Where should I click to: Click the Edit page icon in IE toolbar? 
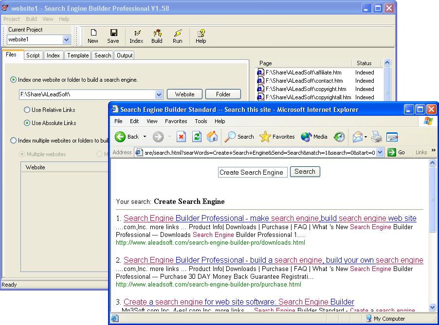coord(392,137)
